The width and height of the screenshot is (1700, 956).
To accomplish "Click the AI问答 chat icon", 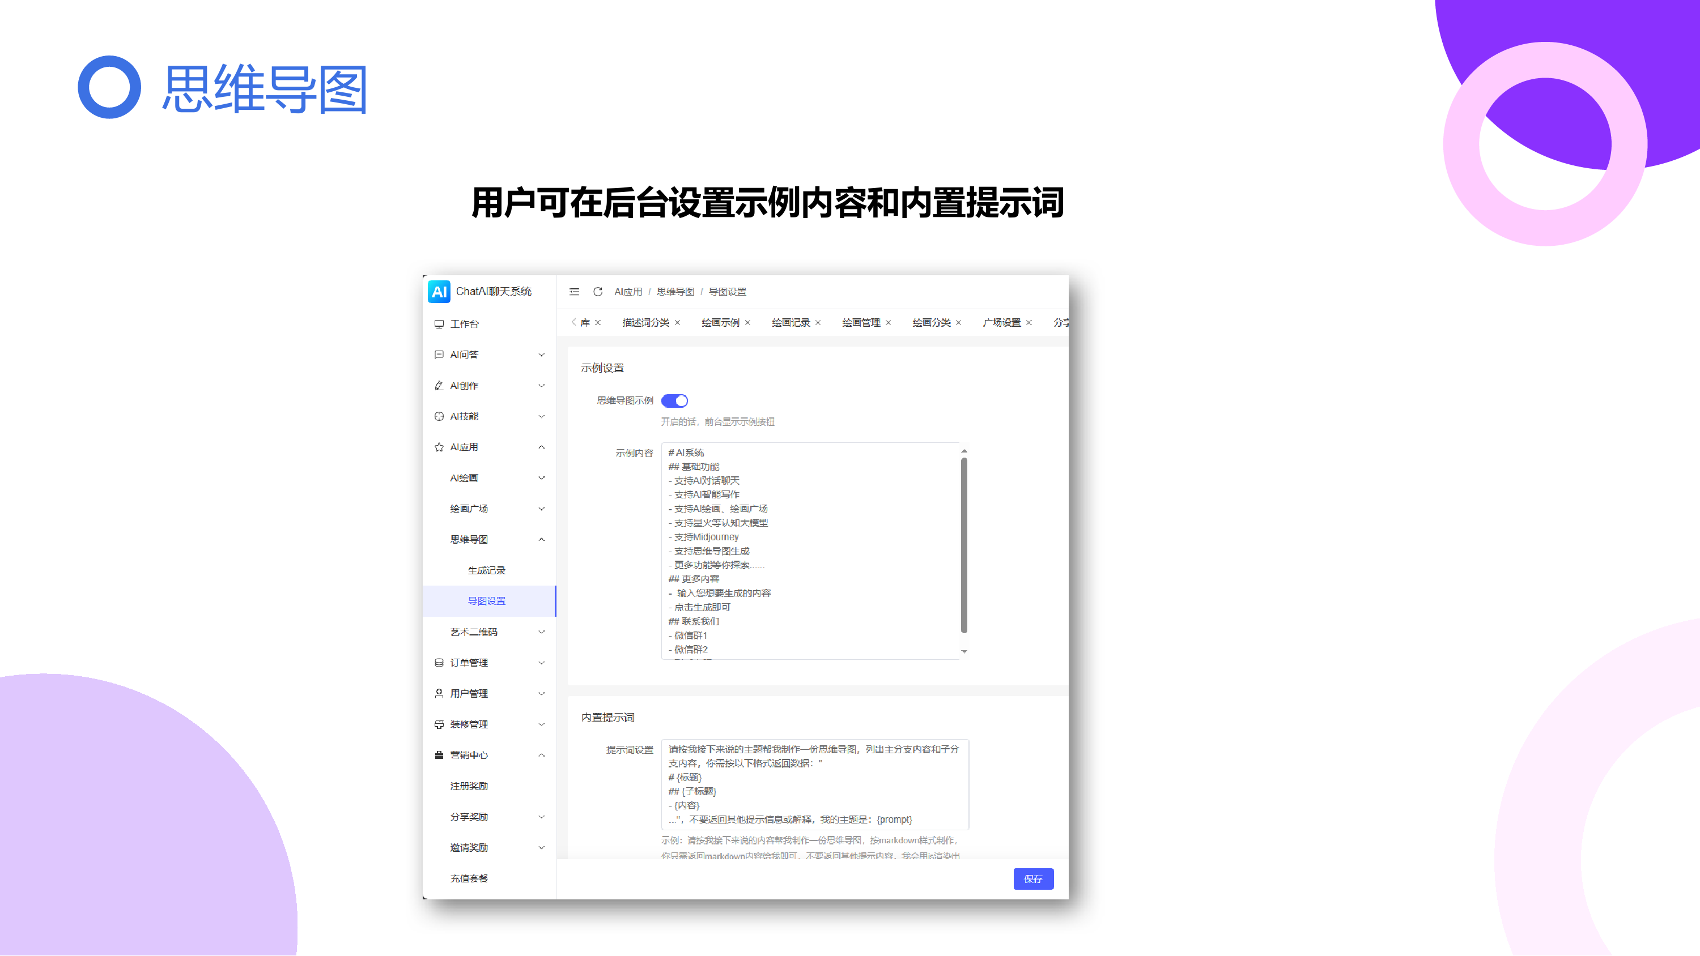I will tap(439, 355).
